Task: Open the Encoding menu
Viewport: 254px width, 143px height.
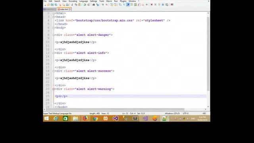Action: coord(73,1)
